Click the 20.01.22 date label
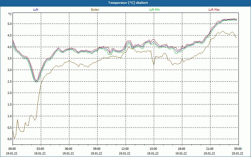The width and height of the screenshot is (251, 157). click(238, 153)
